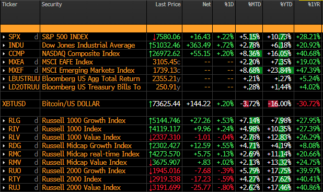Screen dimensions: 323x192
Task: Open Dow Jones Industrial Average security
Action: coord(88,46)
